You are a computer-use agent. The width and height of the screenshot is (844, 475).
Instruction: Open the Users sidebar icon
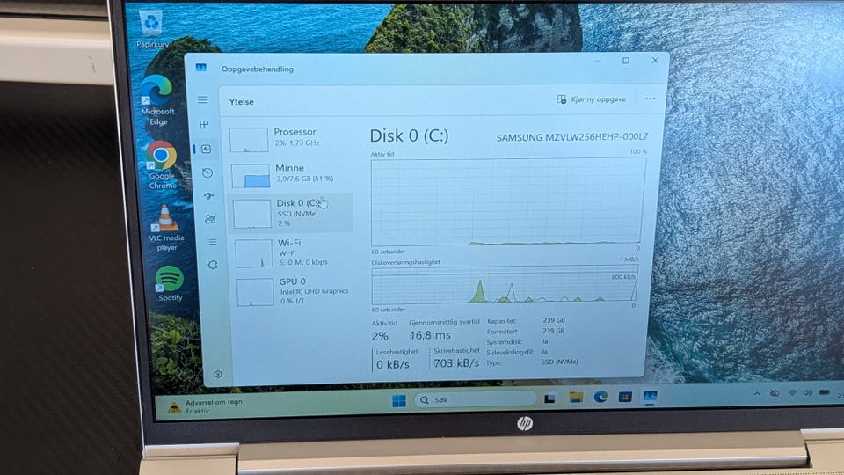point(210,219)
